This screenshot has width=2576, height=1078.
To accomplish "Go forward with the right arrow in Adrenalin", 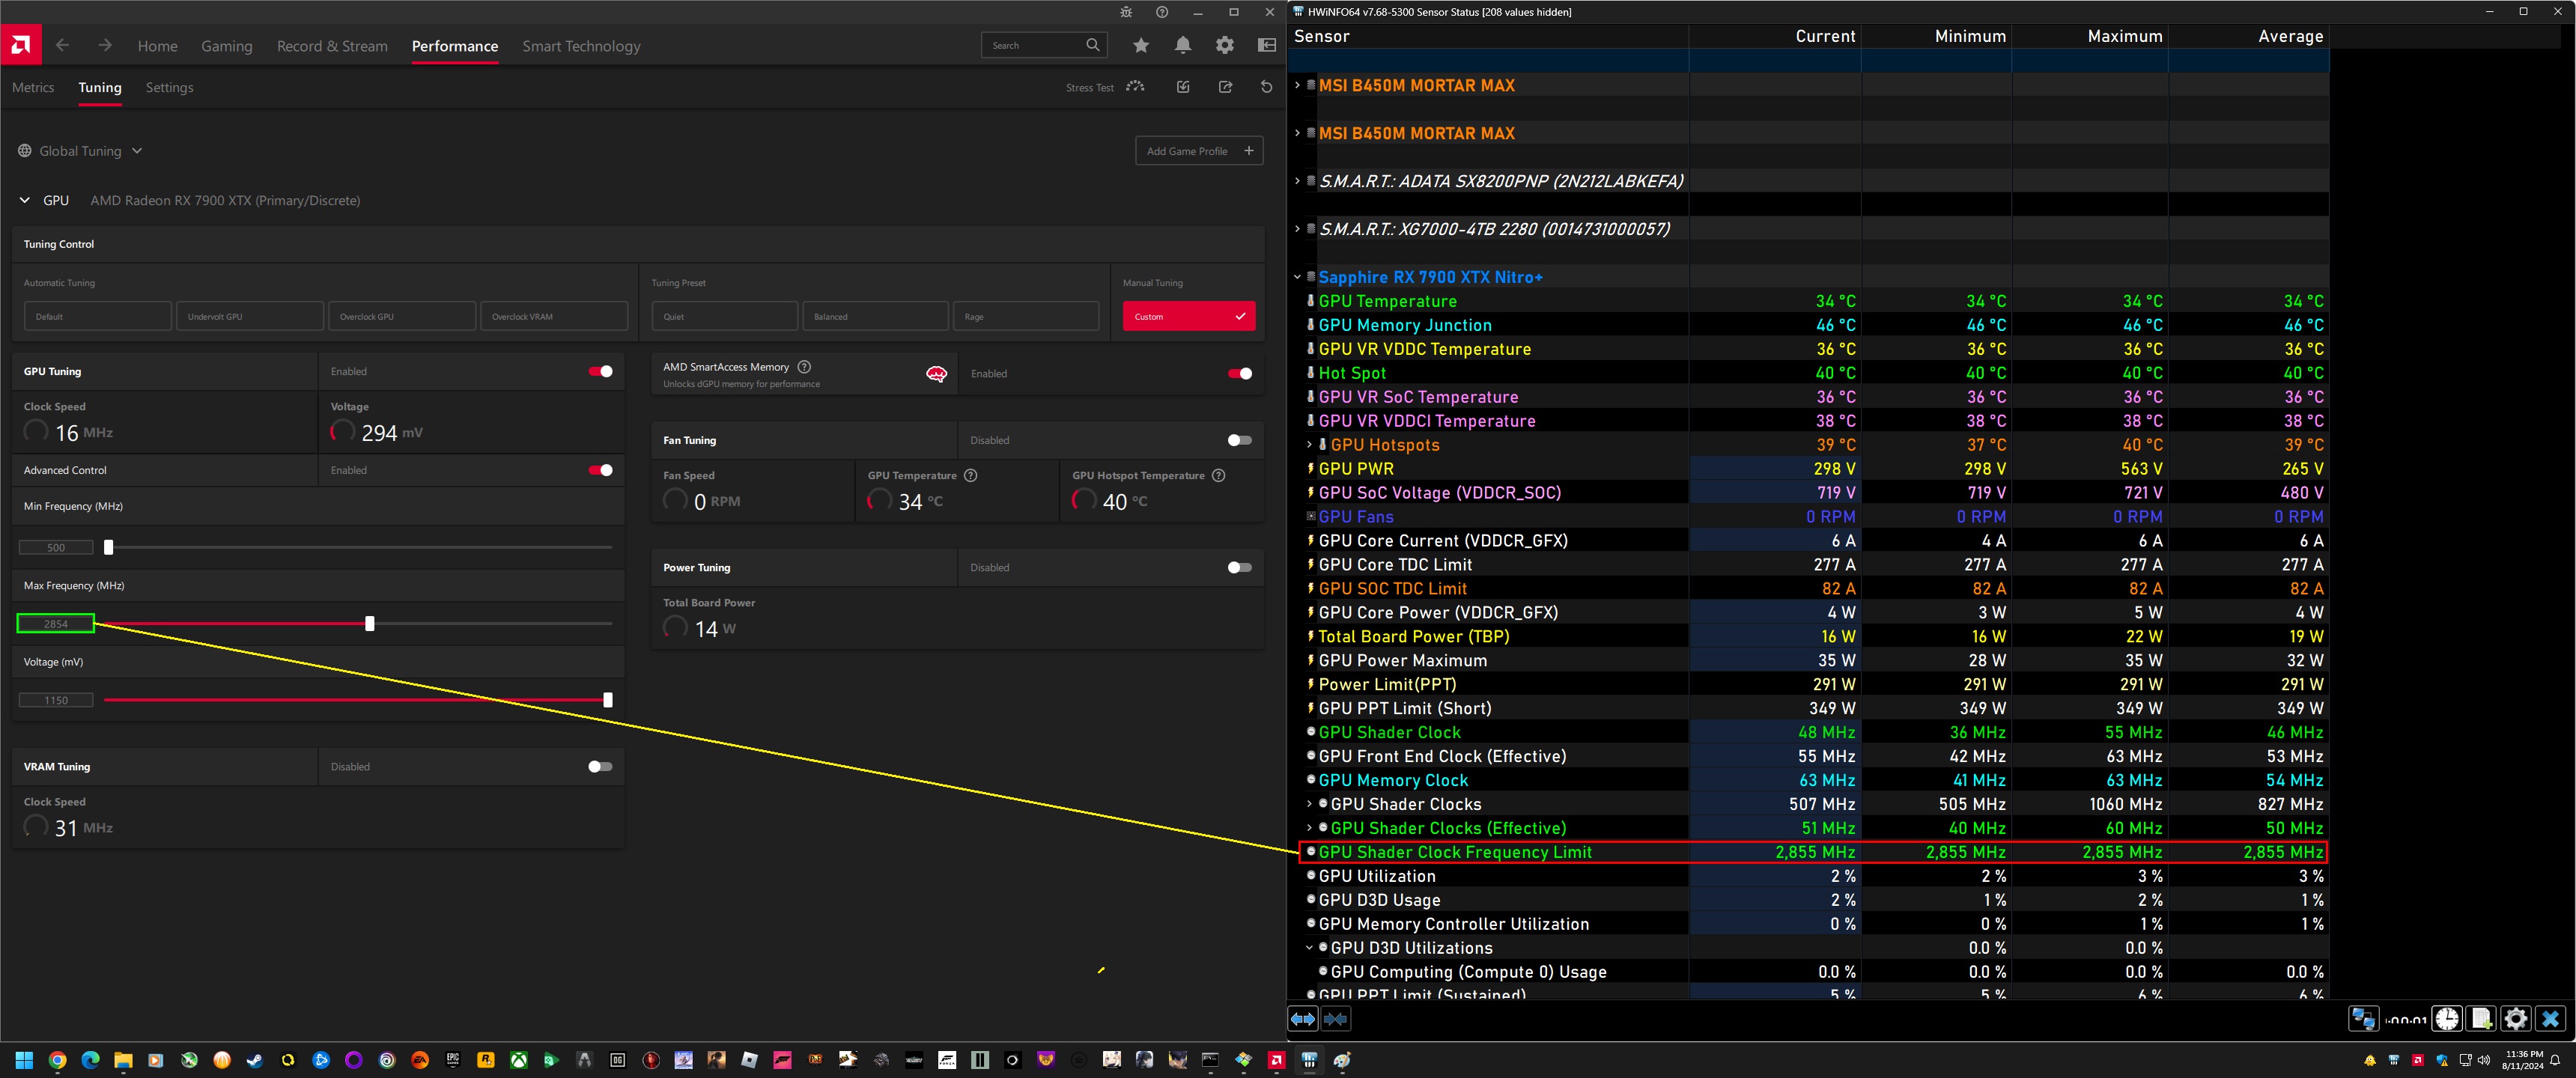I will [105, 45].
